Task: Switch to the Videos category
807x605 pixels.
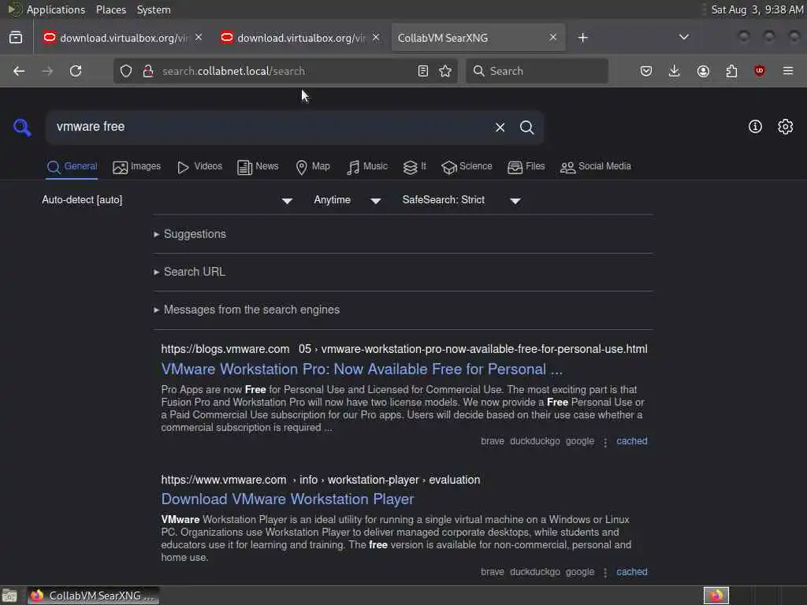Action: point(199,167)
